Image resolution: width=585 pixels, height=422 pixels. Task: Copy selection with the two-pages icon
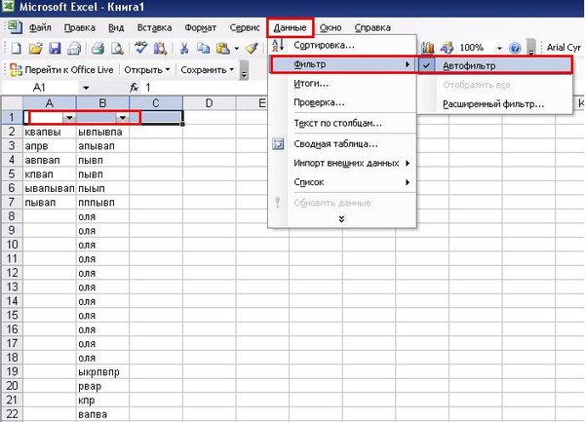(x=204, y=48)
